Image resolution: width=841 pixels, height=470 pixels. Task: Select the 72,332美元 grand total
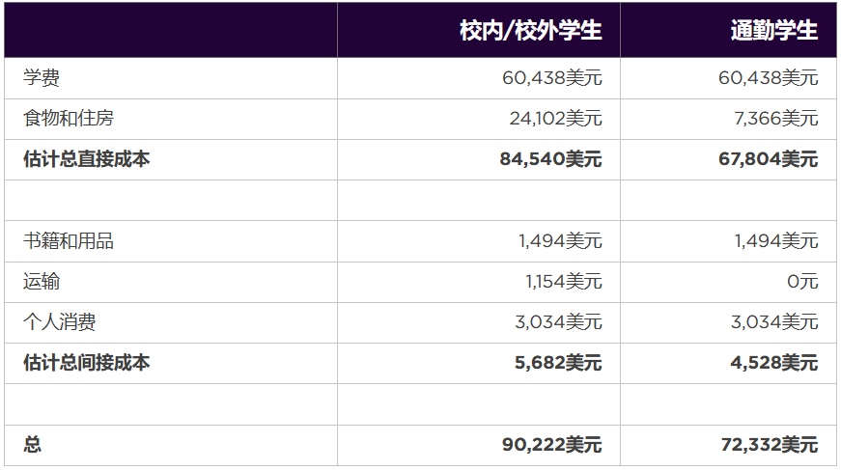770,445
